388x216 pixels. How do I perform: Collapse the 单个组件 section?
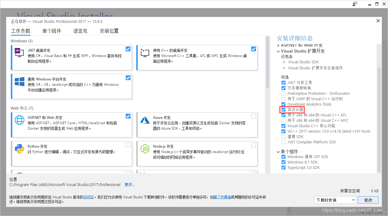278,152
